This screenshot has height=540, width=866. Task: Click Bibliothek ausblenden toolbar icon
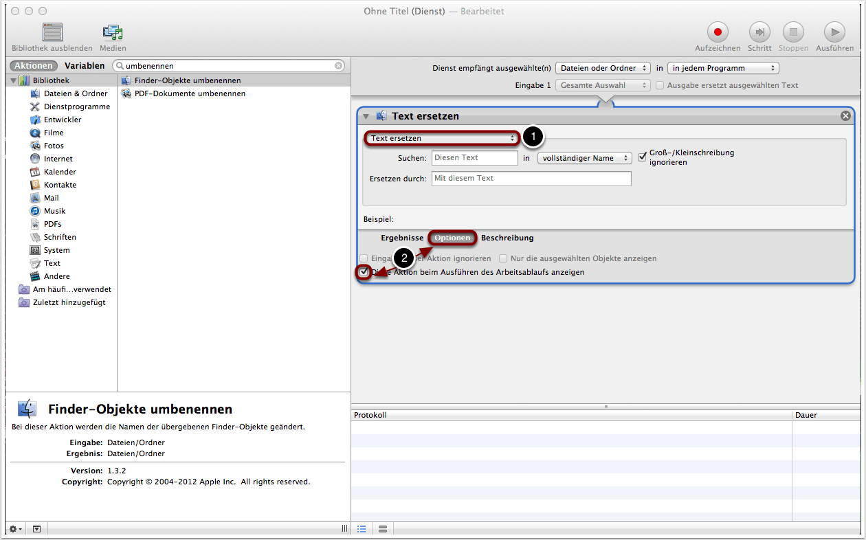52,32
